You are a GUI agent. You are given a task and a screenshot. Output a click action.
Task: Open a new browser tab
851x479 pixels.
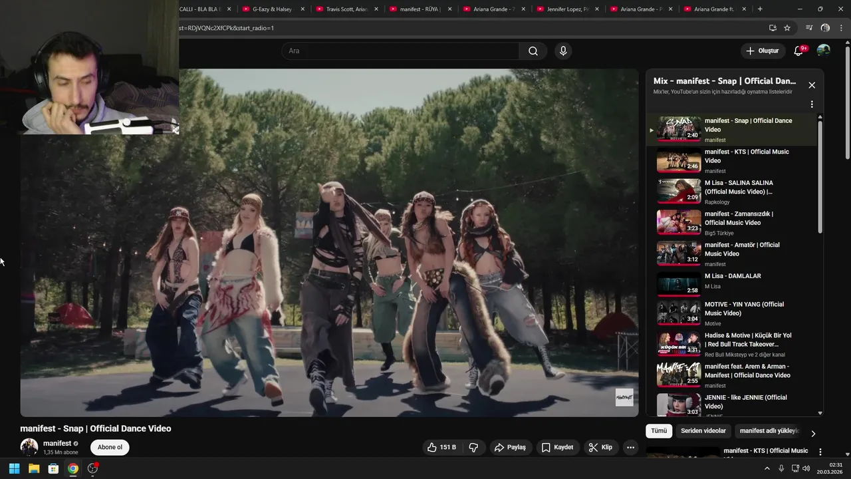point(760,9)
